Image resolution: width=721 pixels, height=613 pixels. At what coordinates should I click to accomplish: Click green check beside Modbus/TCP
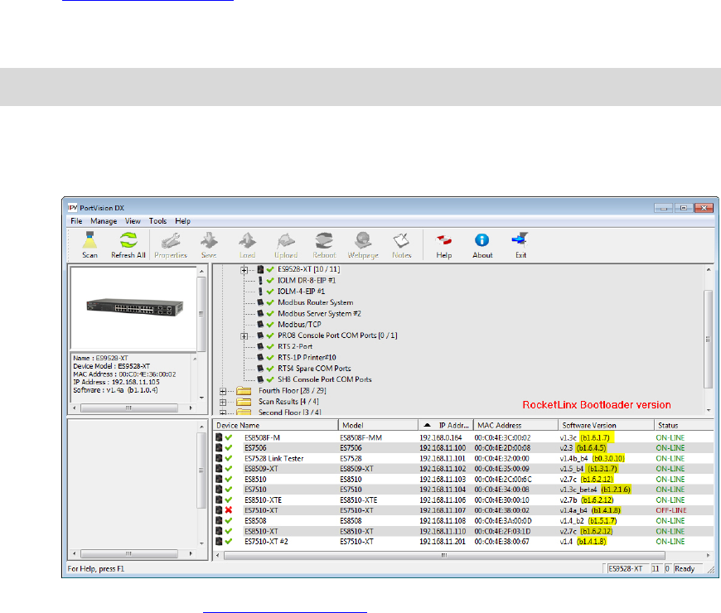270,325
